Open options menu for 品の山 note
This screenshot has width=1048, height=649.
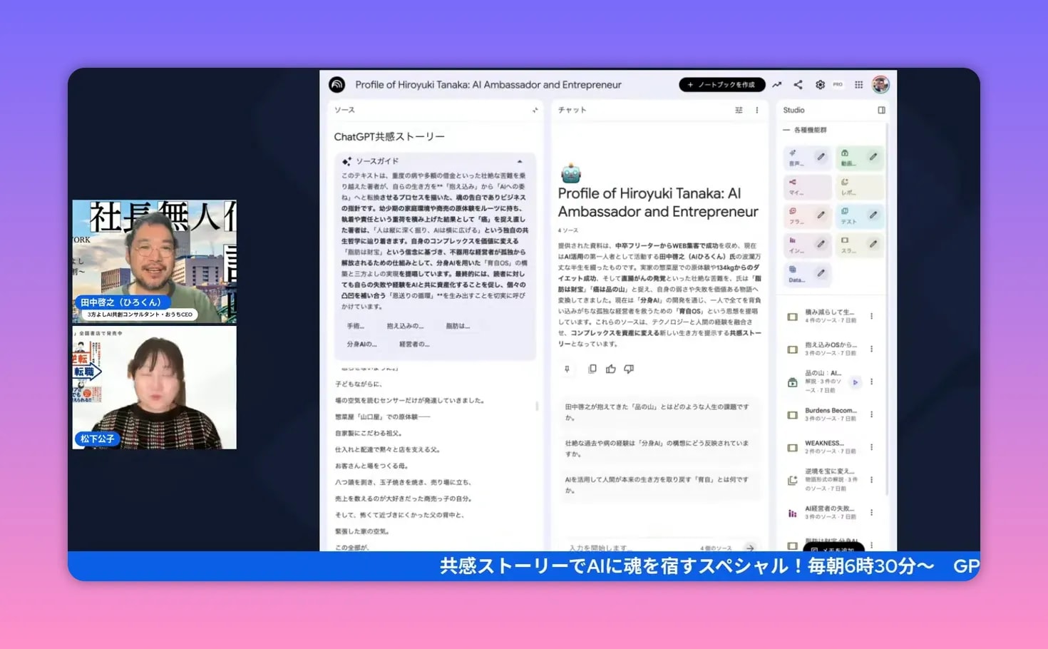[871, 380]
